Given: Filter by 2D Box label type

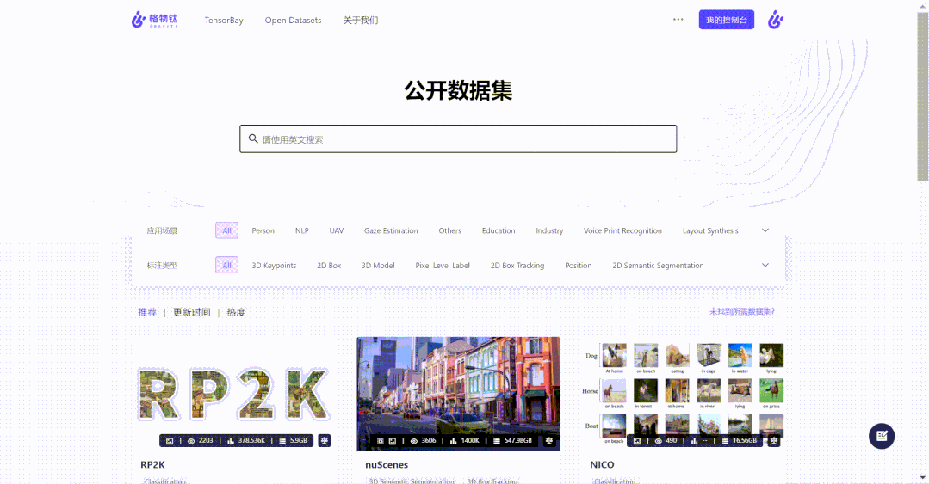Looking at the screenshot, I should coord(329,266).
